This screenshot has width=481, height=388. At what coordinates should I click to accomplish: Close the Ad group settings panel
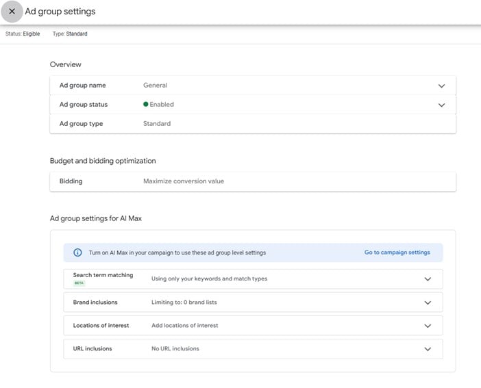point(12,12)
